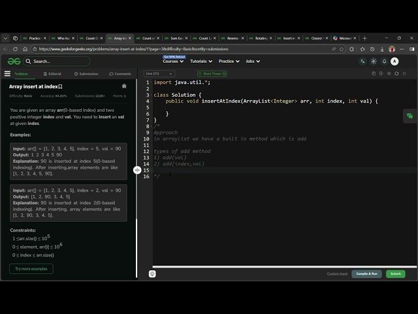Open the green chat bubble widget
The width and height of the screenshot is (418, 314).
pos(410,116)
